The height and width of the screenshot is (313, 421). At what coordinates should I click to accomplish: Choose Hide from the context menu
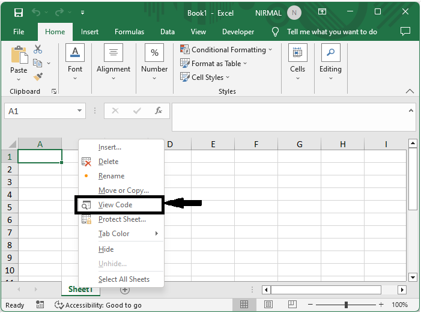[121, 249]
